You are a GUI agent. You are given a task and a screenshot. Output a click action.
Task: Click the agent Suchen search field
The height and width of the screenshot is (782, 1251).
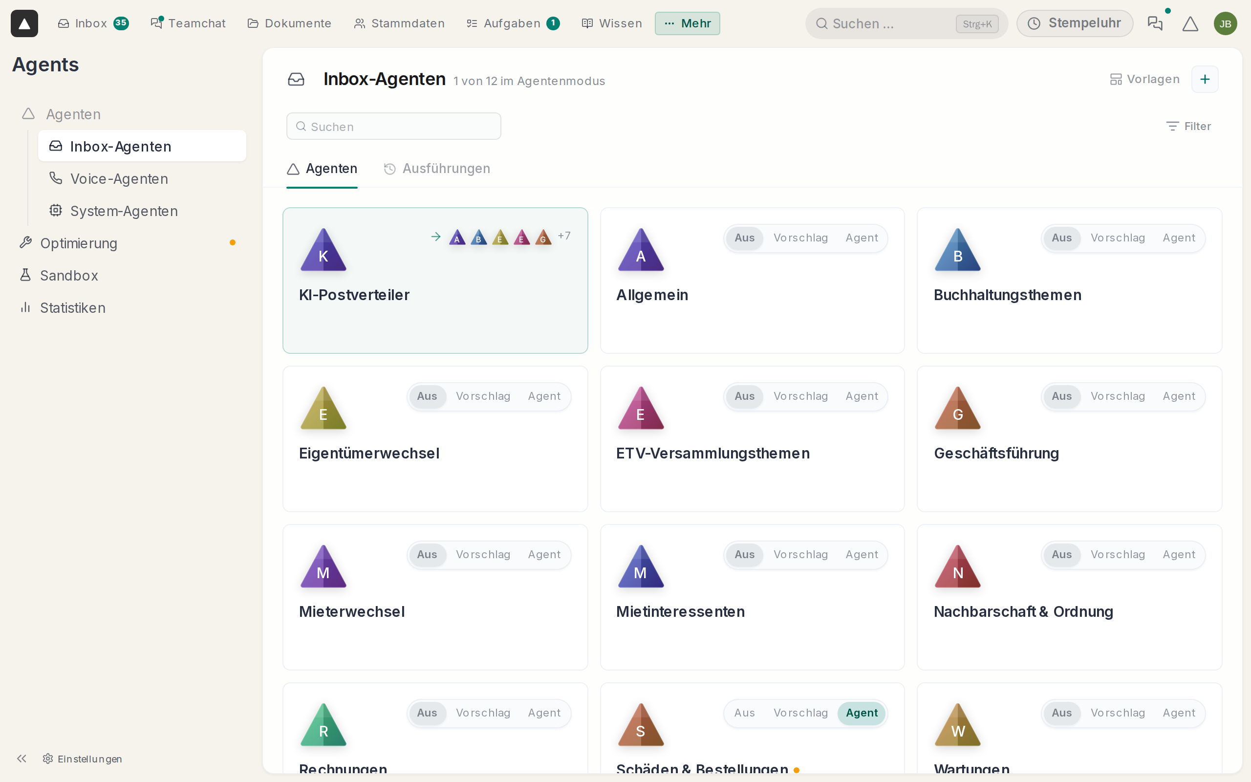pyautogui.click(x=394, y=126)
